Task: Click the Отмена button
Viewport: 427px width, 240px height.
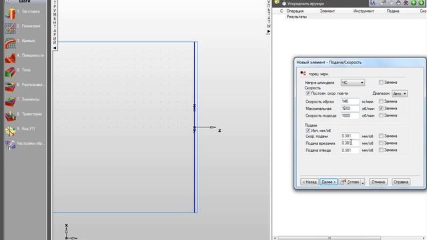Action: tap(378, 182)
